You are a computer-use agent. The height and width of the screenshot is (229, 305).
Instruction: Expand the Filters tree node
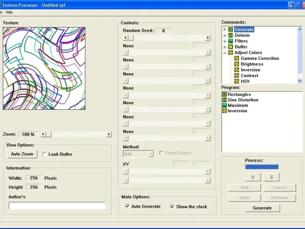pos(225,41)
